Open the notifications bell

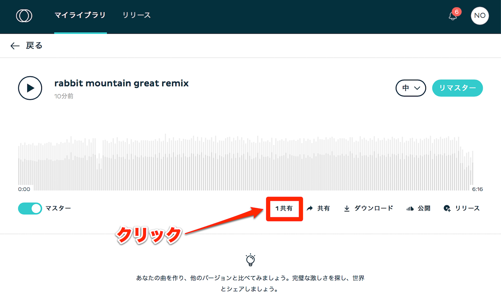click(453, 16)
